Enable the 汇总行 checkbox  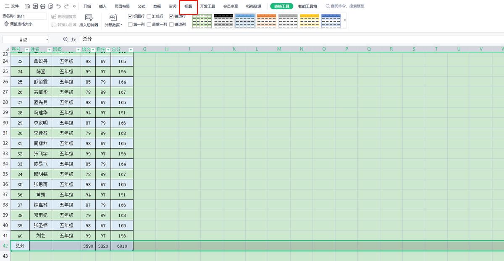[148, 17]
